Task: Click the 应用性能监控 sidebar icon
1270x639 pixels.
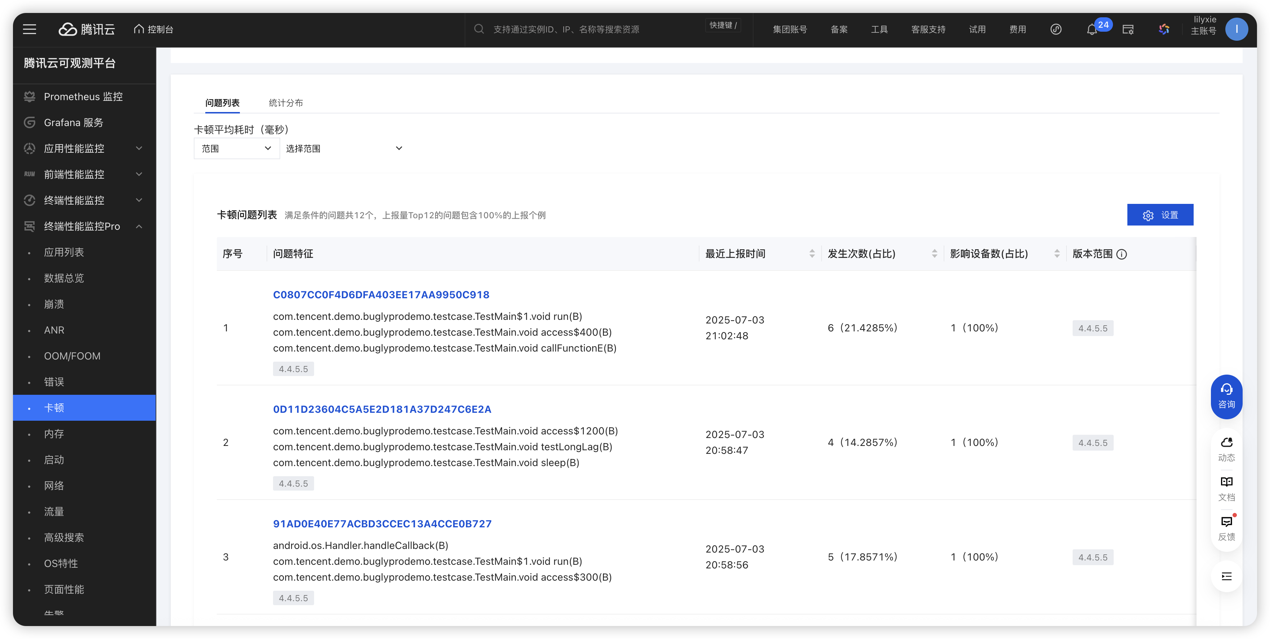Action: [30, 148]
